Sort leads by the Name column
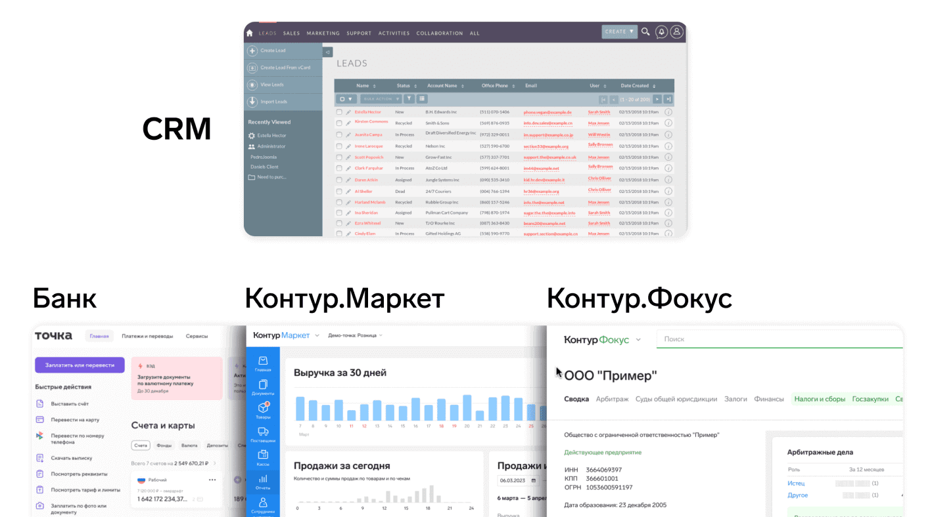932x517 pixels. 366,86
